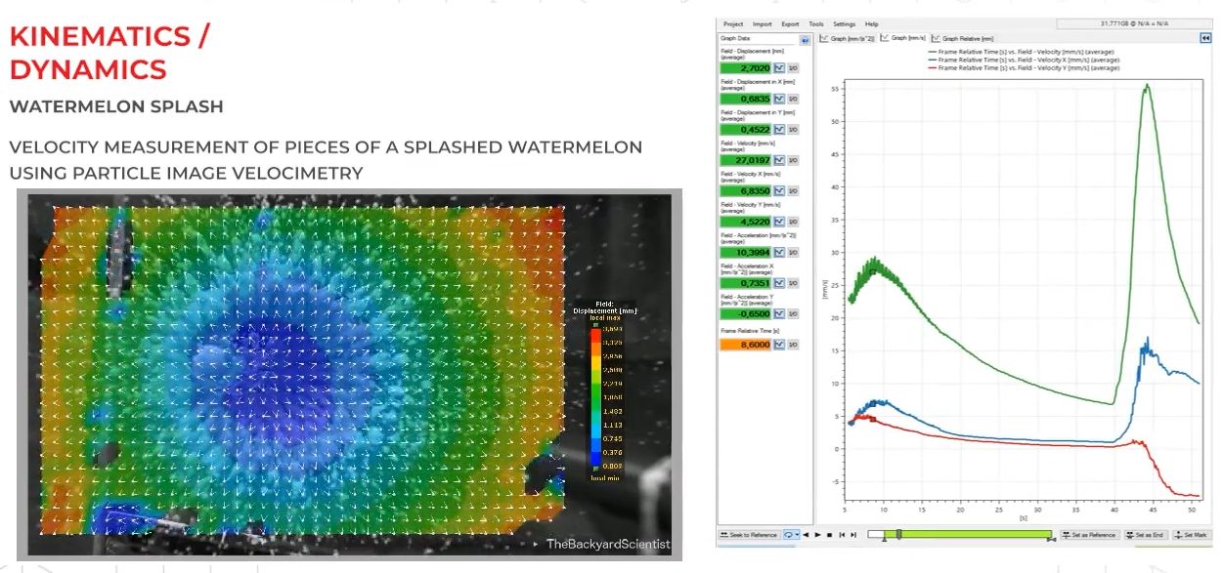The image size is (1223, 573).
Task: Jump to the last frame
Action: (853, 535)
